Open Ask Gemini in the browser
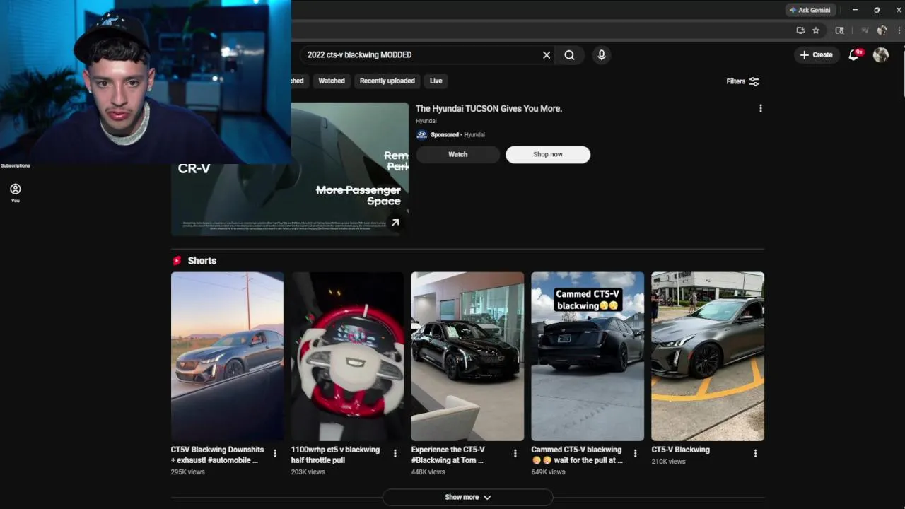 point(810,10)
